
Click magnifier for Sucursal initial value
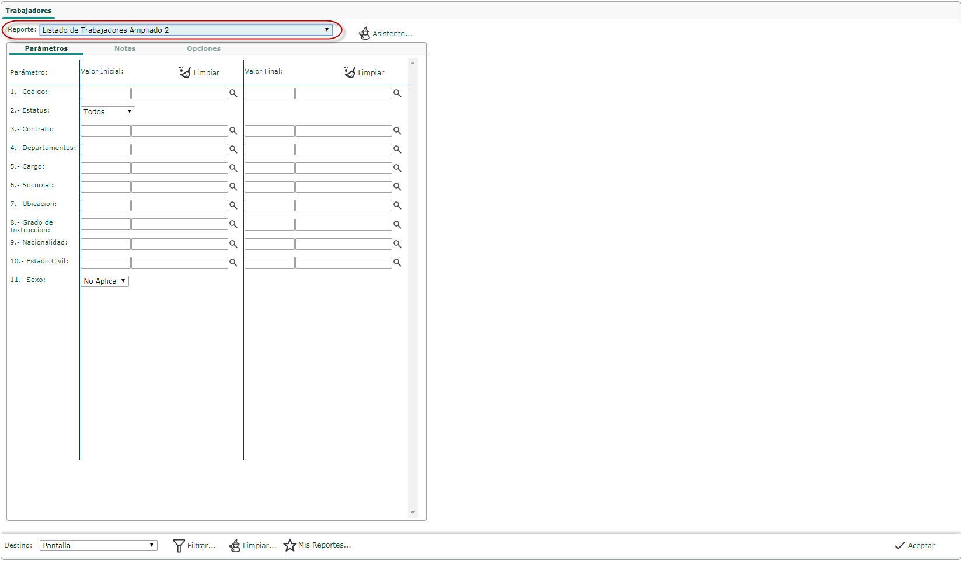pyautogui.click(x=233, y=187)
